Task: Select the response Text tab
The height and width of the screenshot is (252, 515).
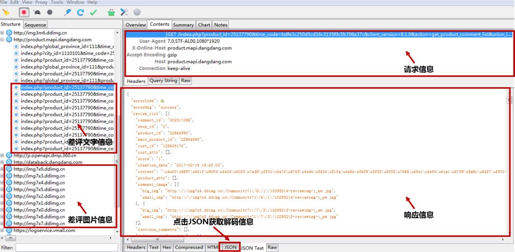Action: click(x=154, y=247)
